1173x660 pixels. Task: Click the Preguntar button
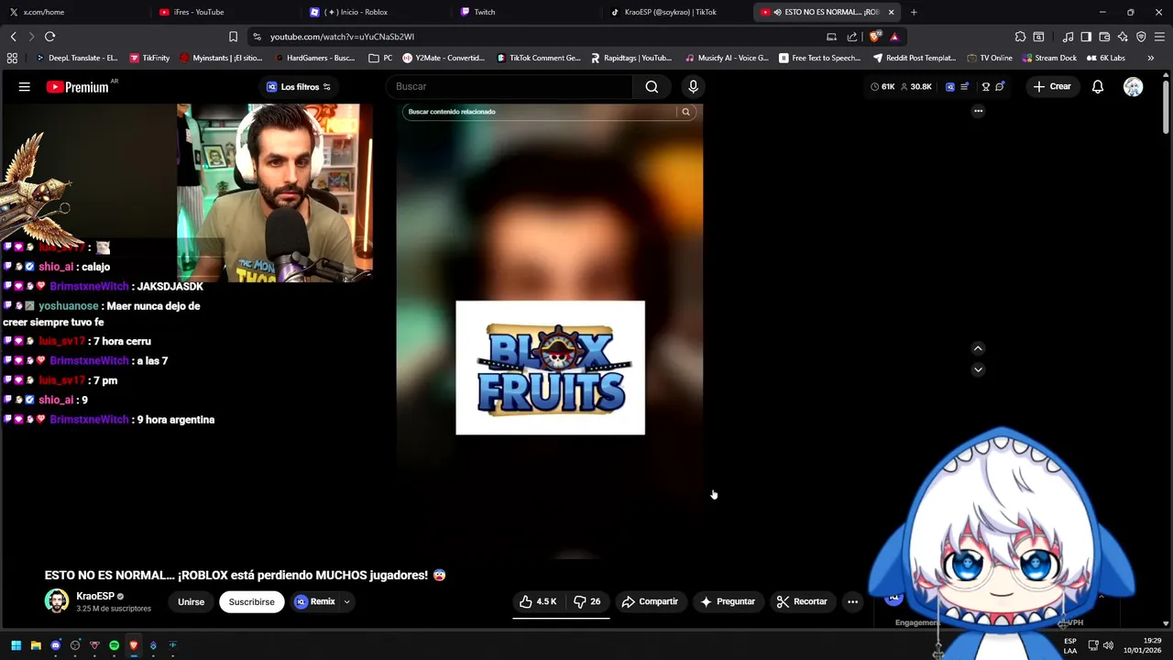click(728, 601)
